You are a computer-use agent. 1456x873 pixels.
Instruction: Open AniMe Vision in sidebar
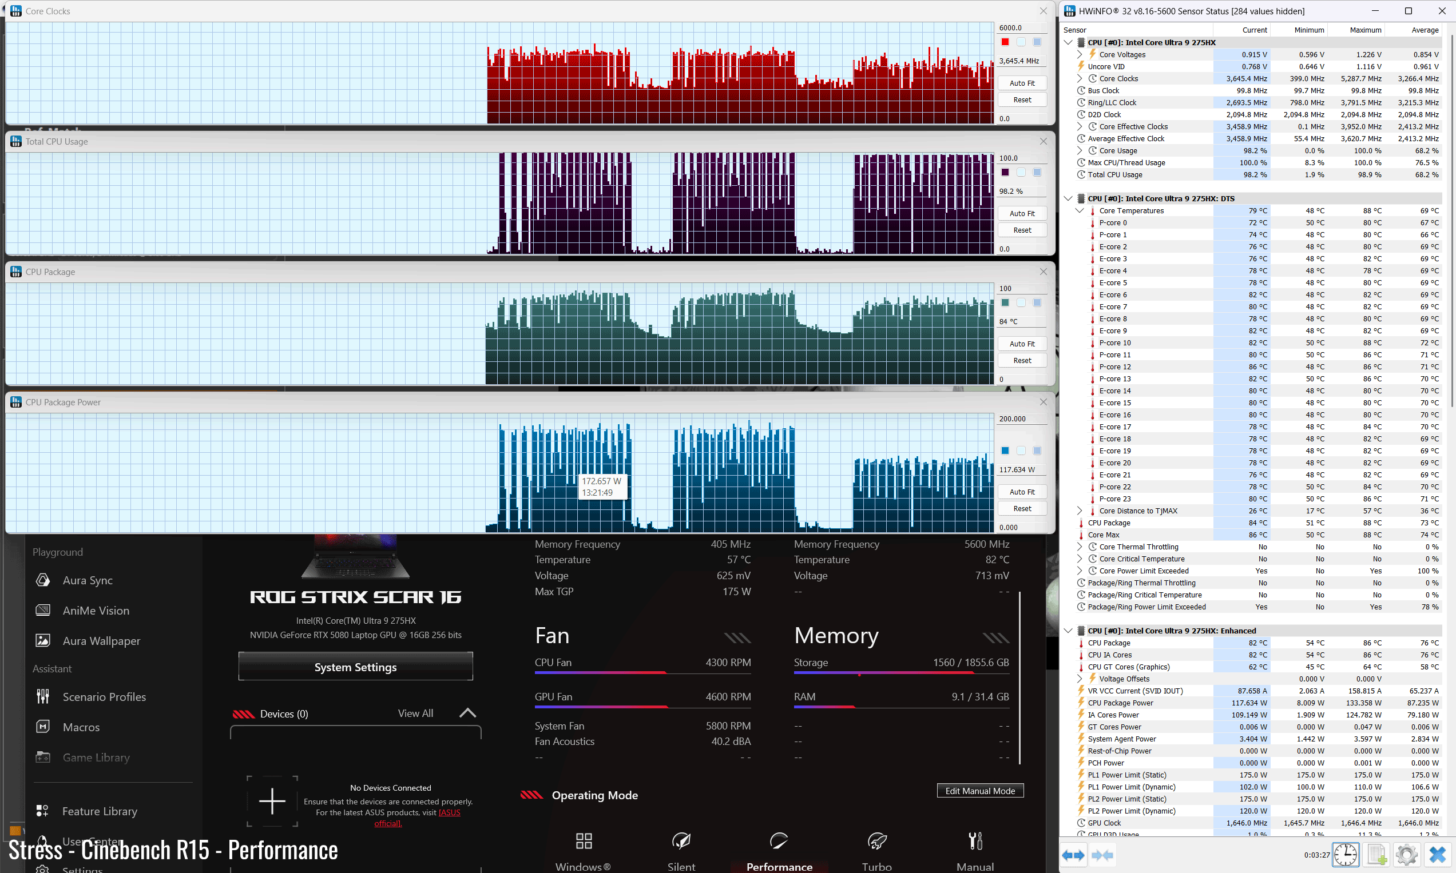[96, 611]
